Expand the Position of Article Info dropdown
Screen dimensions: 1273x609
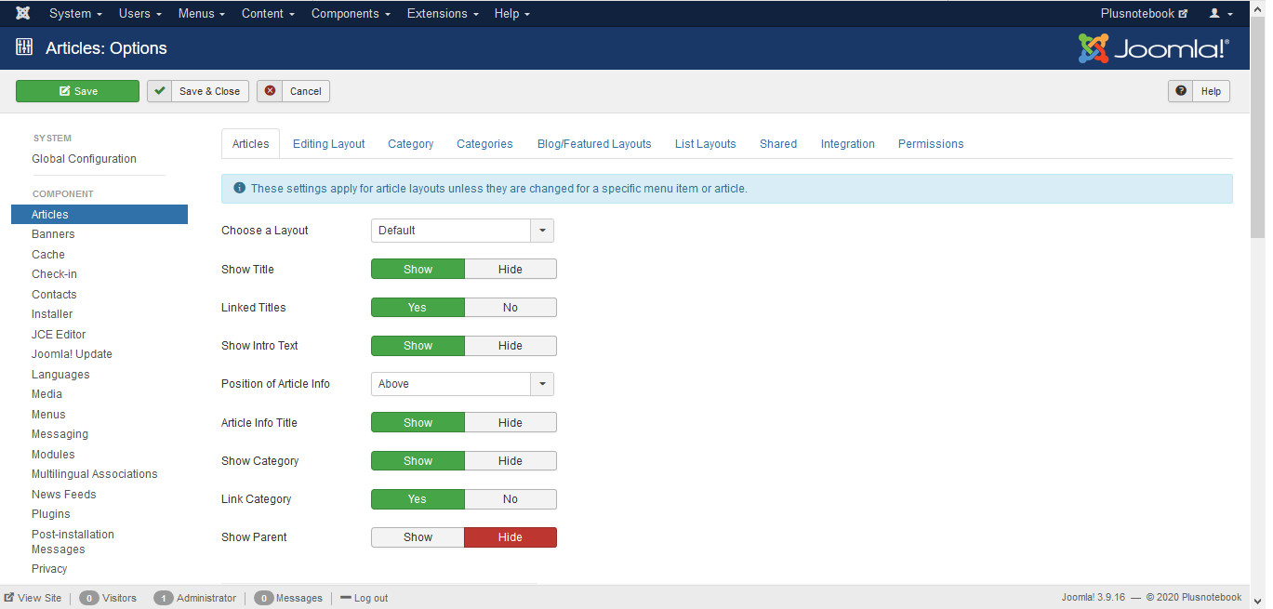(x=462, y=384)
